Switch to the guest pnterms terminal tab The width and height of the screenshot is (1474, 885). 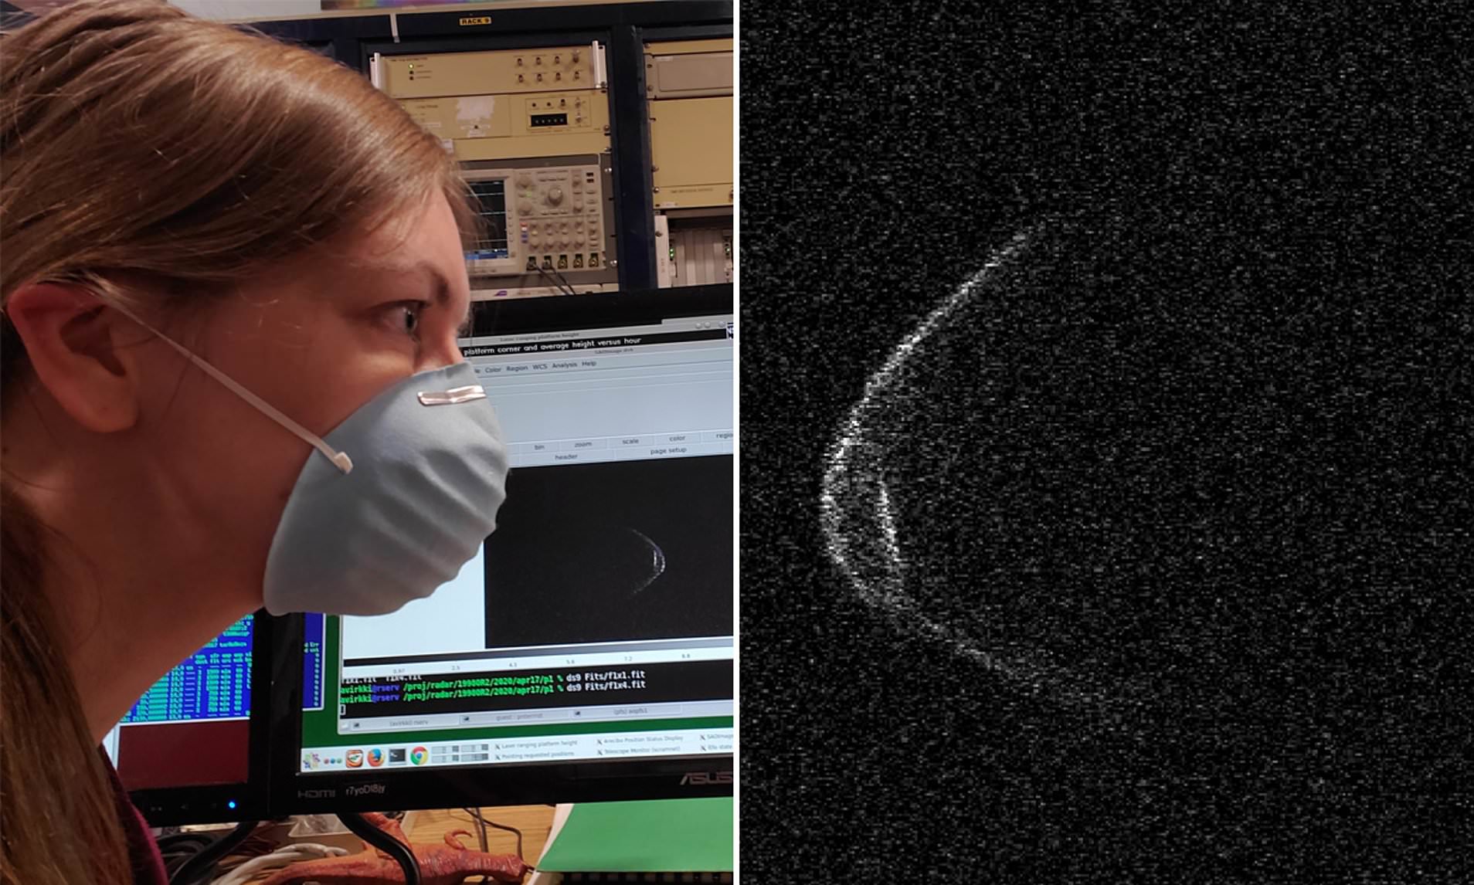[518, 716]
